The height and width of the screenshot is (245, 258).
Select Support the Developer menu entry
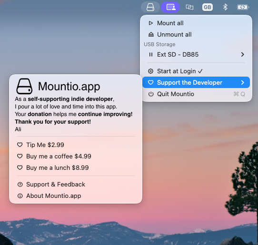(196, 82)
